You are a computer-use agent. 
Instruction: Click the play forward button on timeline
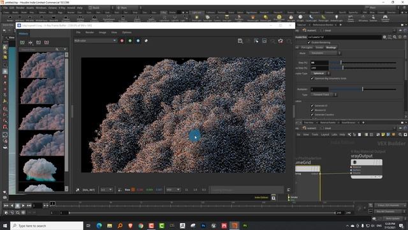coord(23,206)
